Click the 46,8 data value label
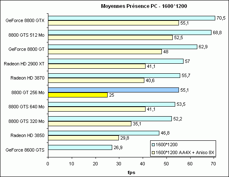229x177 pixels. tap(165, 133)
